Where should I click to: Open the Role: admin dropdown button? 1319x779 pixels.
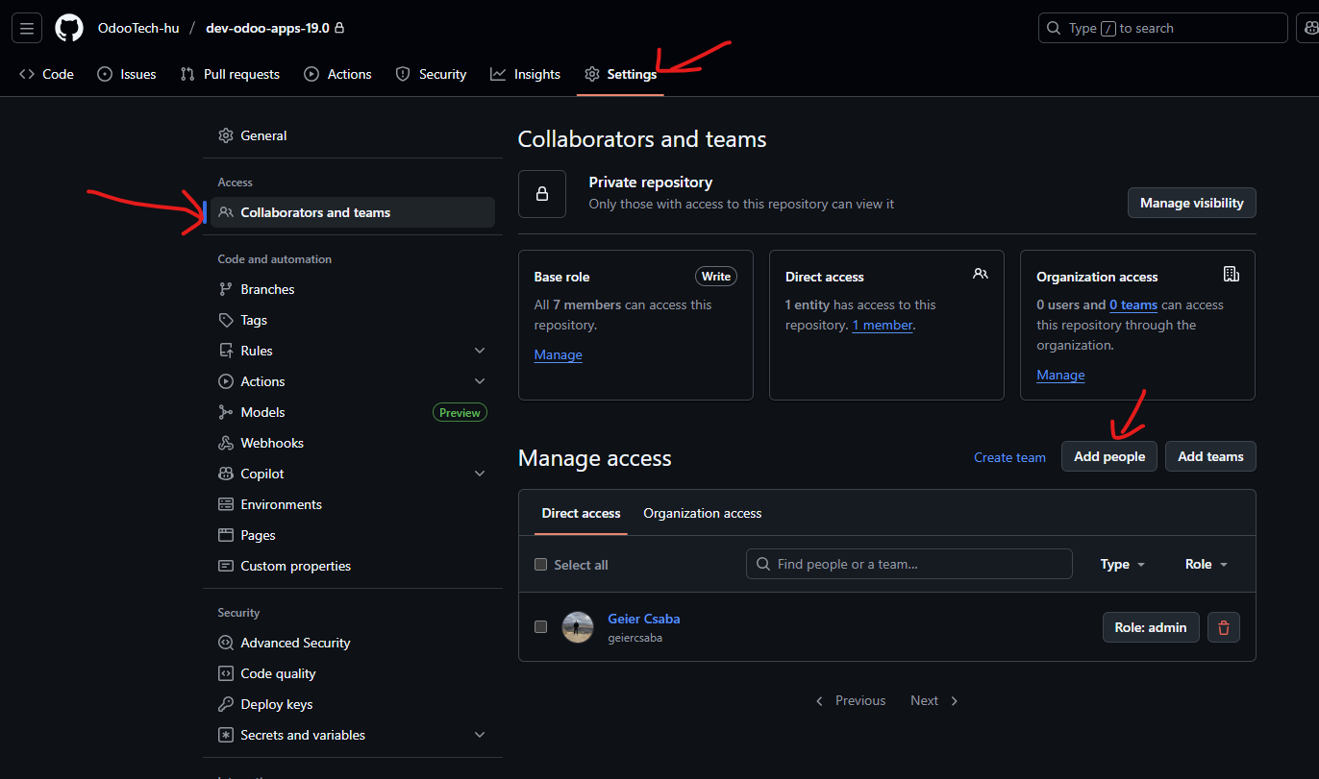[x=1150, y=627]
